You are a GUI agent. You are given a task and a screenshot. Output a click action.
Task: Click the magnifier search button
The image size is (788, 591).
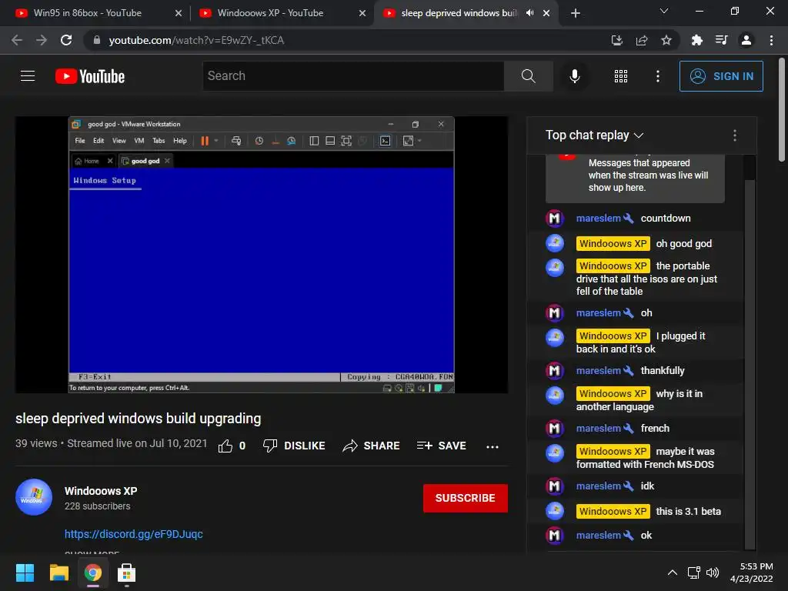pos(528,76)
